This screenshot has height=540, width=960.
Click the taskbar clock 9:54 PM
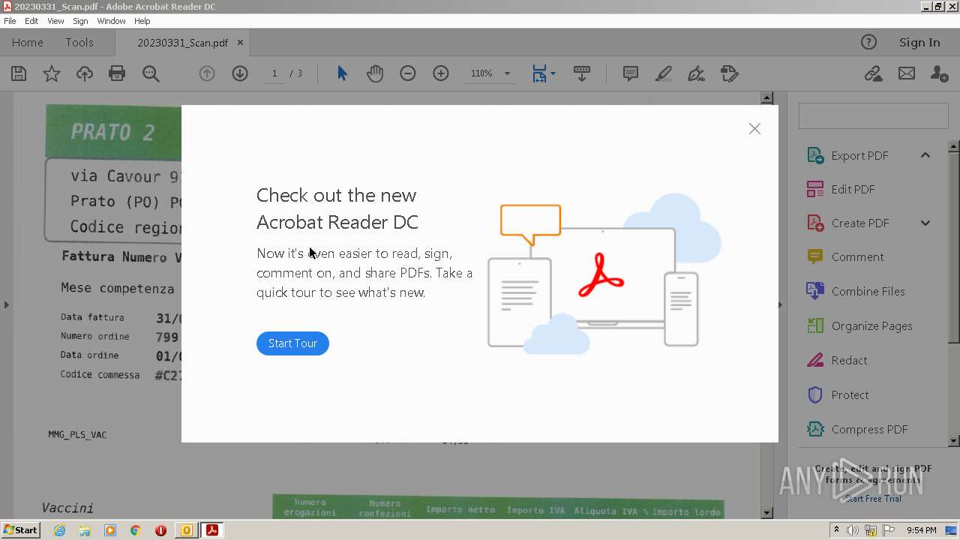(x=921, y=530)
